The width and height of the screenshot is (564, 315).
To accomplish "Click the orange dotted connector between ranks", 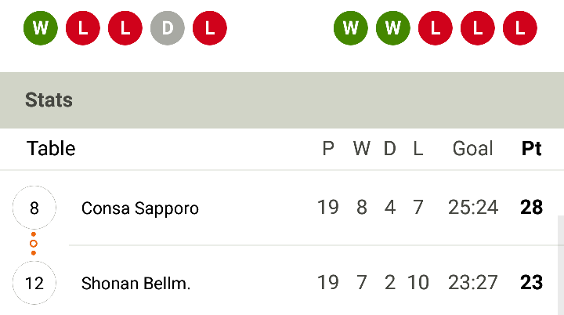I will coord(34,244).
